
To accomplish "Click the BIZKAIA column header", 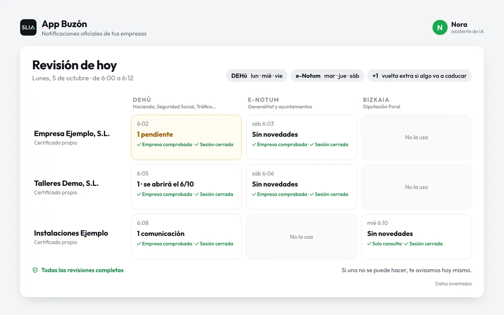I will (x=376, y=100).
